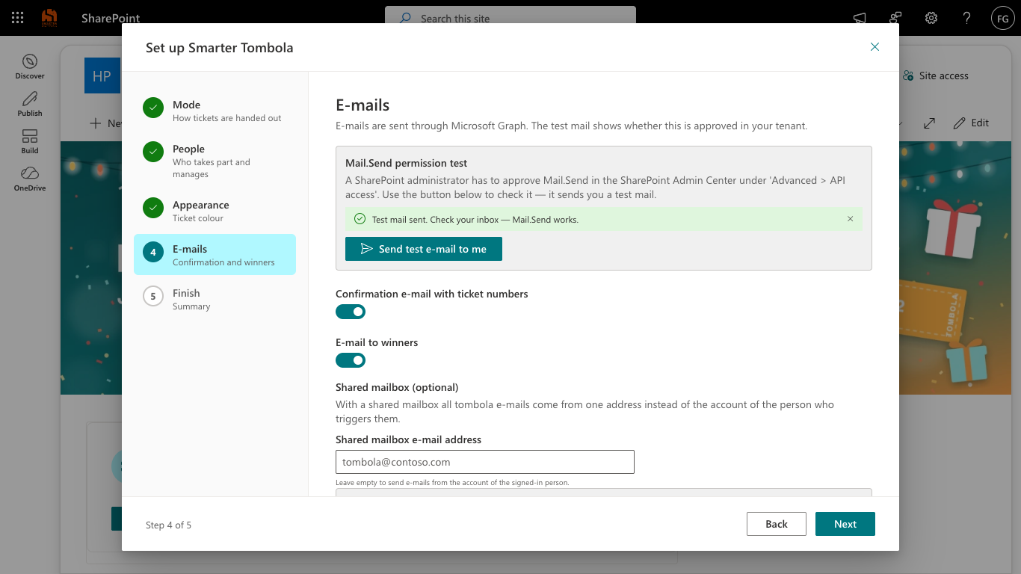Screen dimensions: 1021x574
Task: Click Send test e-mail to me
Action: [424, 249]
